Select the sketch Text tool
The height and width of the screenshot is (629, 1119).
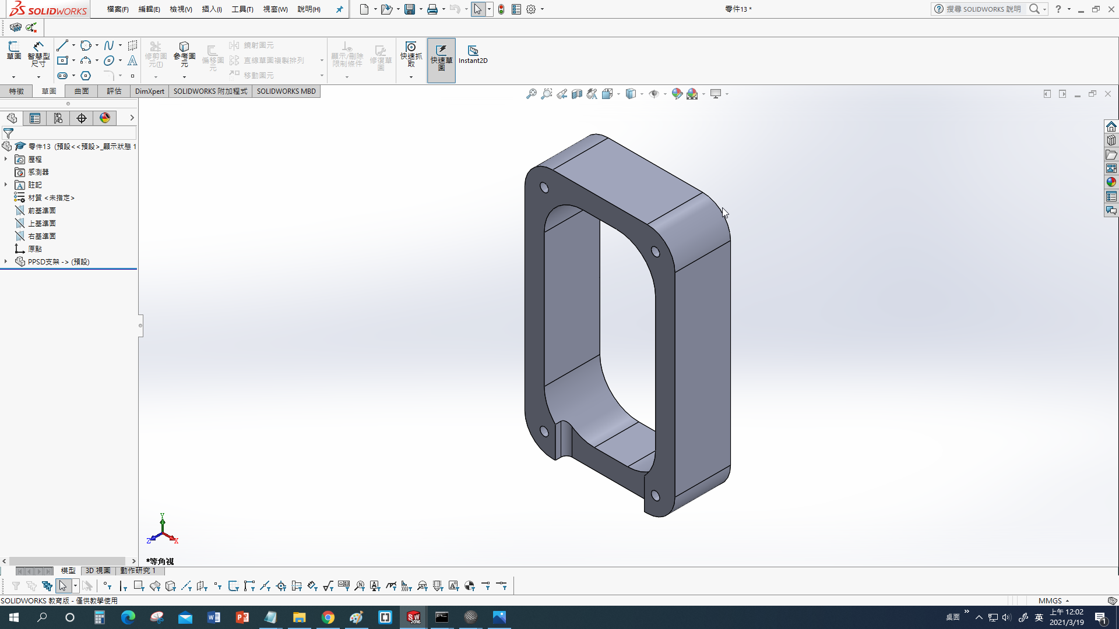(x=132, y=61)
